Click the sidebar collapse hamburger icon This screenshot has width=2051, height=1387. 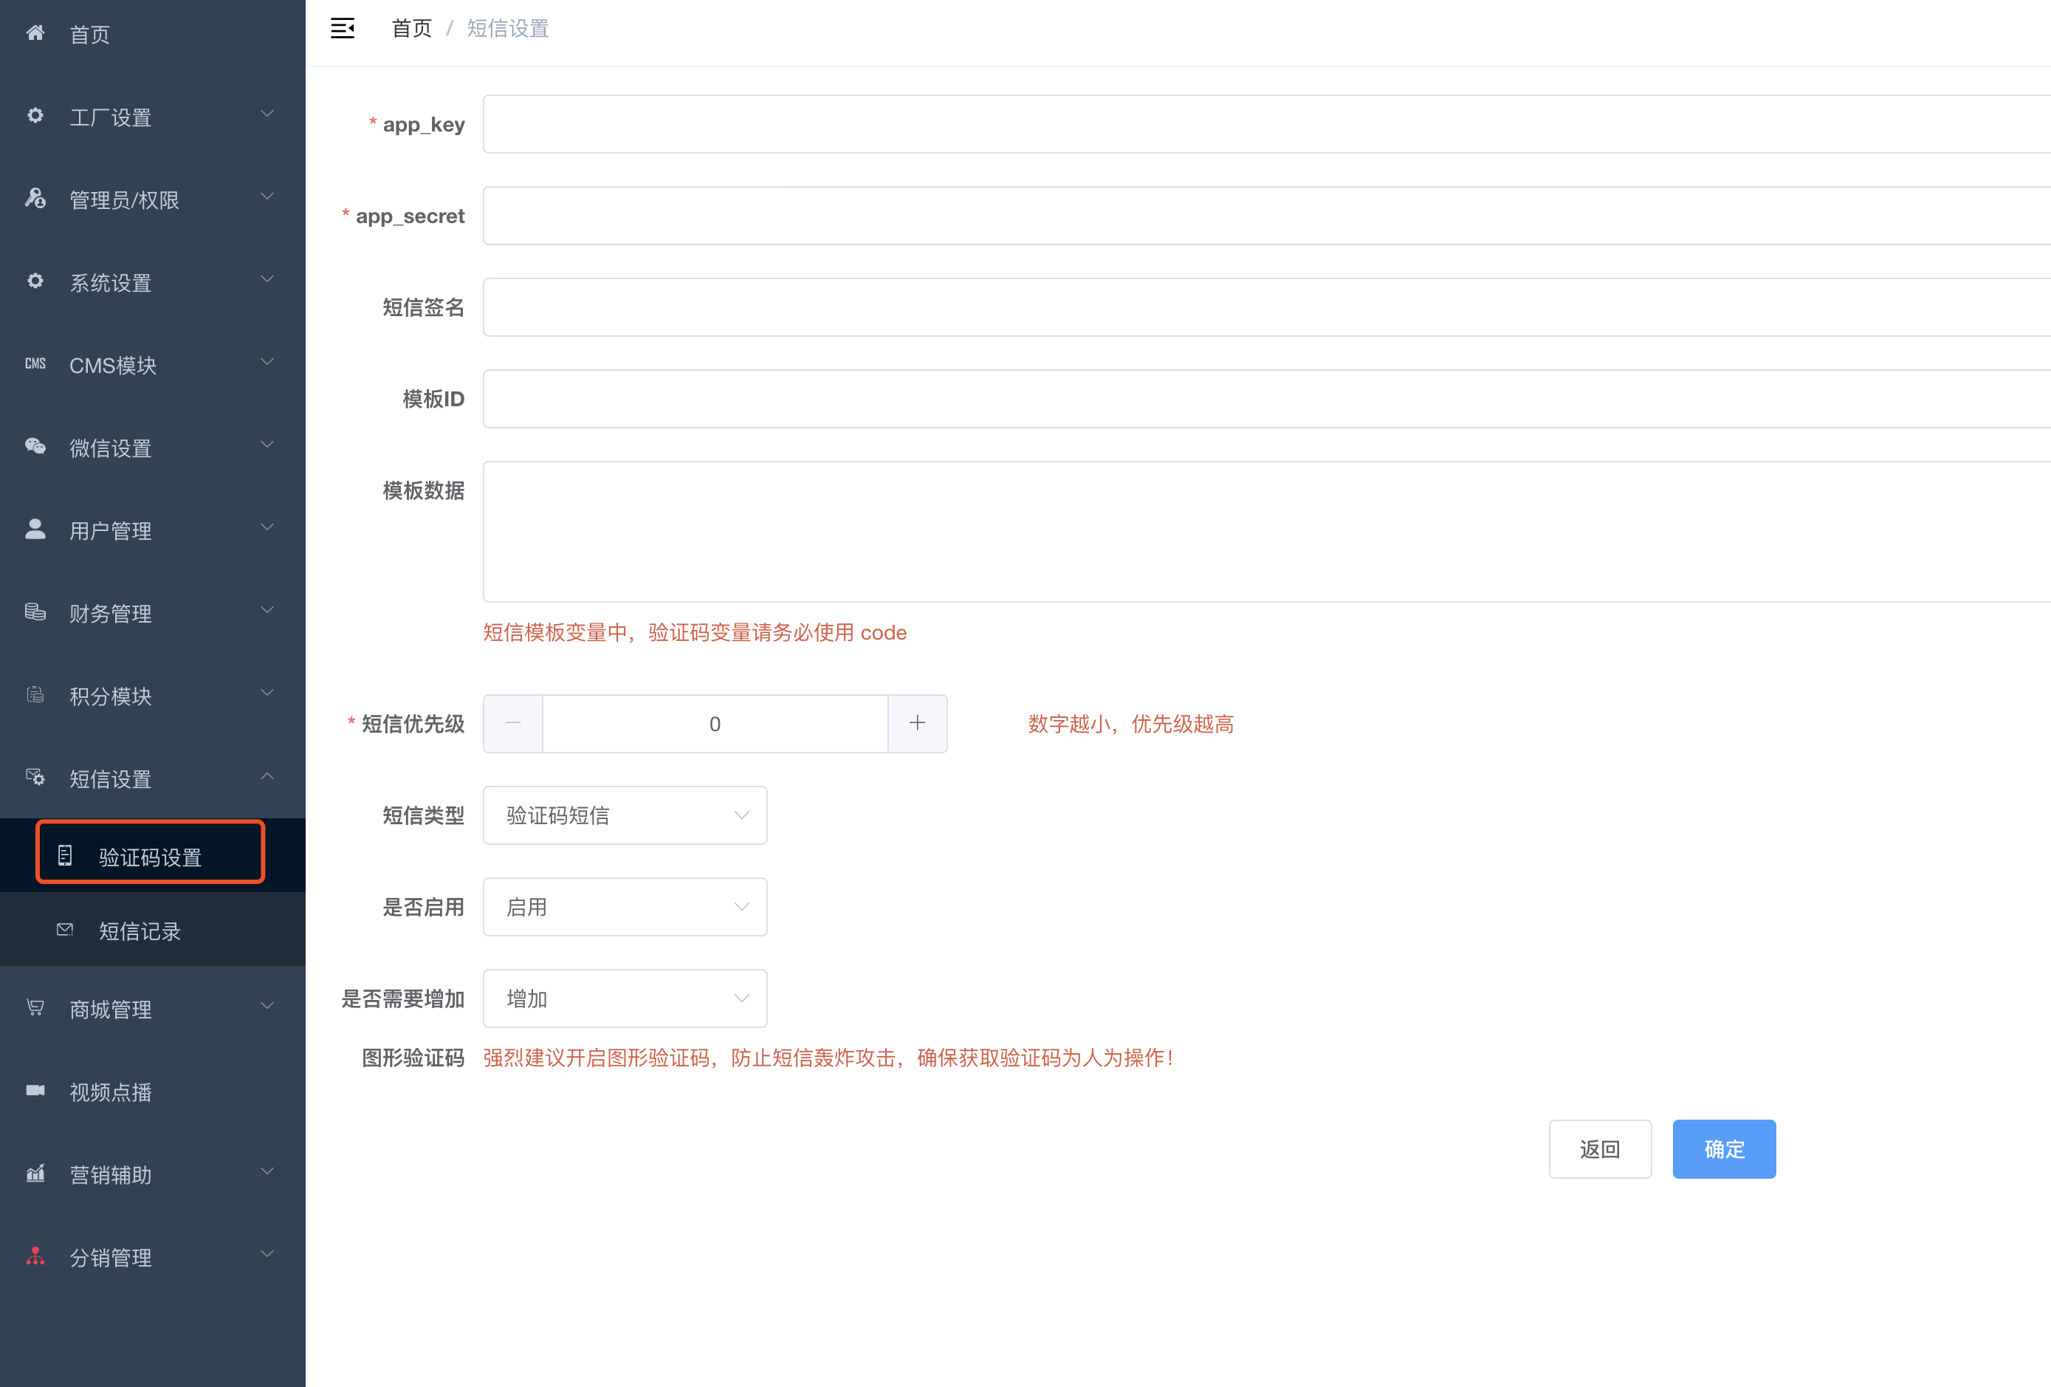343,28
